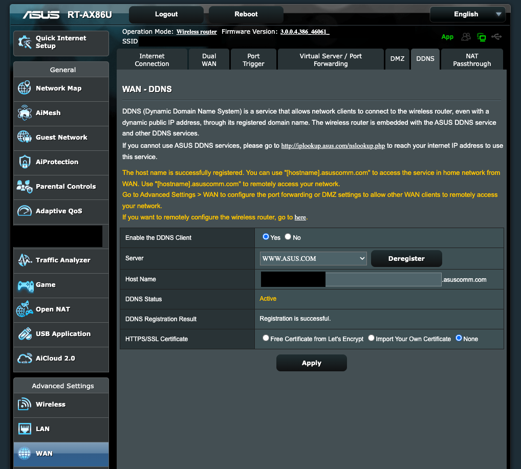The image size is (521, 469).
Task: Click the AiMesh icon
Action: click(25, 113)
